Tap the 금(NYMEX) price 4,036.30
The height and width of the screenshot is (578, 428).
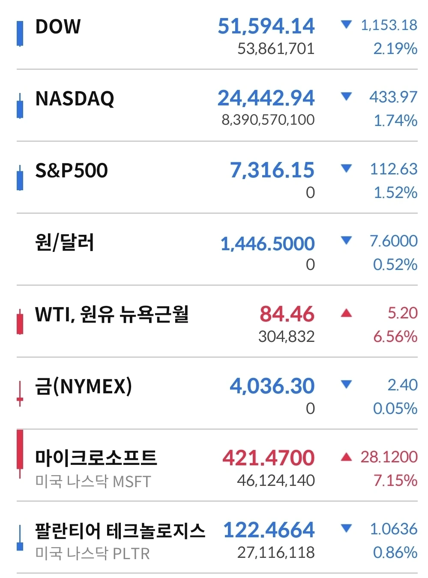pyautogui.click(x=272, y=386)
